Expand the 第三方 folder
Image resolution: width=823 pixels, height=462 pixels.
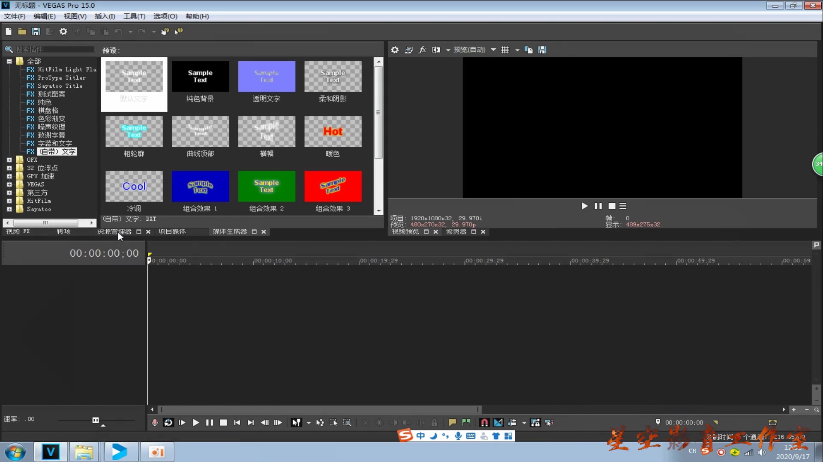point(9,193)
